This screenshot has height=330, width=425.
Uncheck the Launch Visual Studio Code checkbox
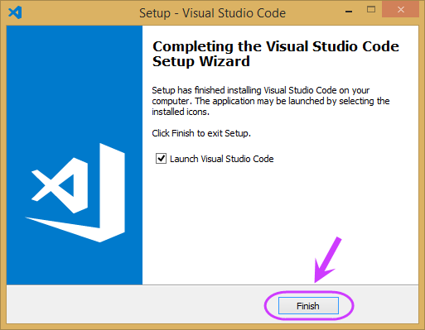161,159
